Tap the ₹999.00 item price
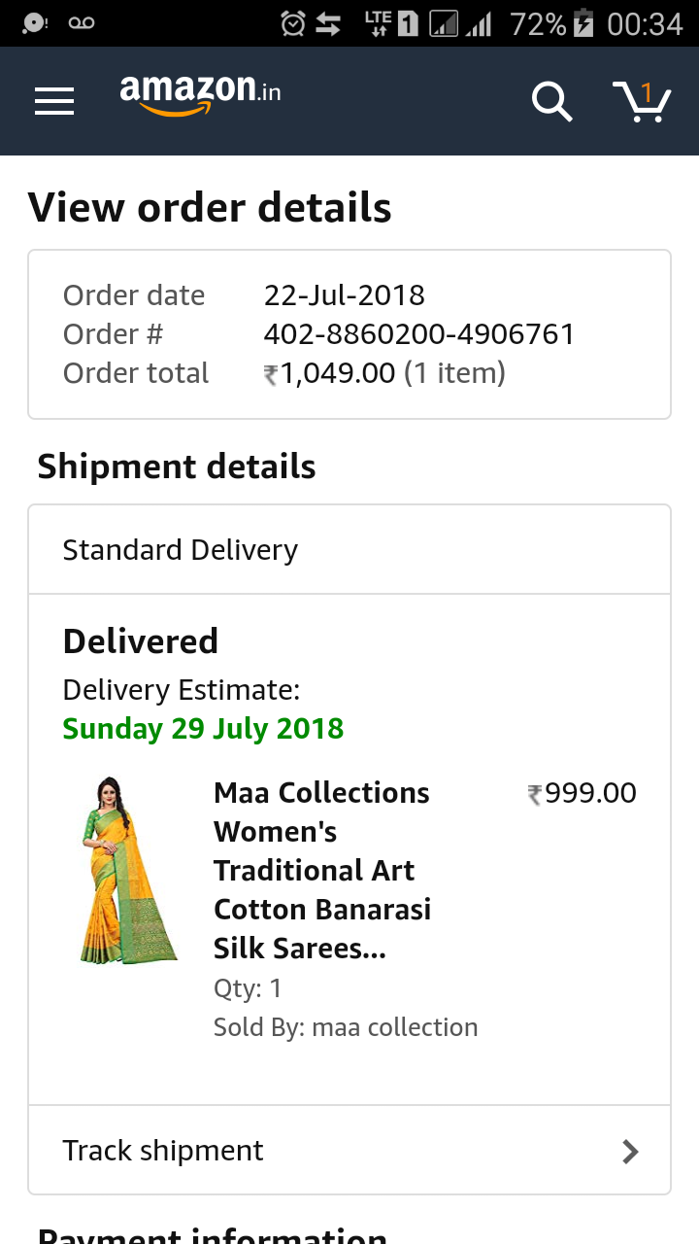Image resolution: width=699 pixels, height=1244 pixels. 582,793
